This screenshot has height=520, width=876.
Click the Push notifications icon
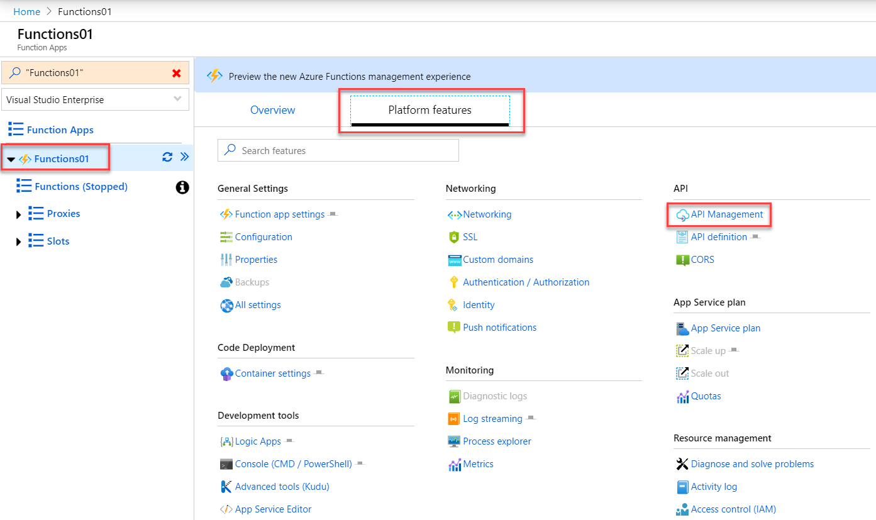pyautogui.click(x=454, y=328)
